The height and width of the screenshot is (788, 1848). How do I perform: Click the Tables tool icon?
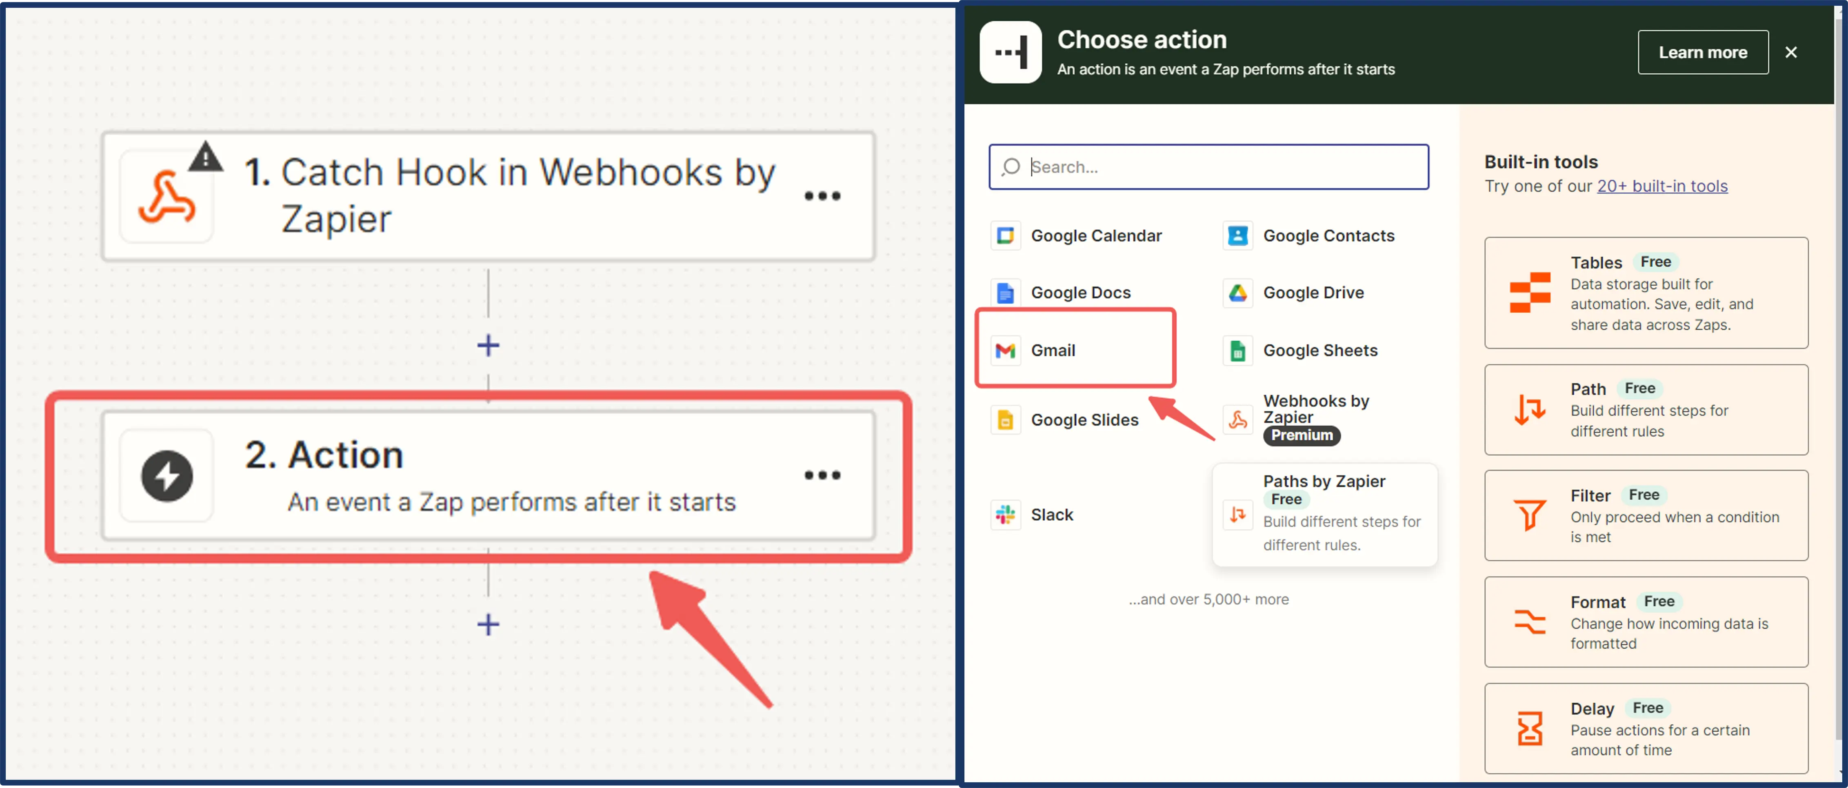pos(1530,293)
